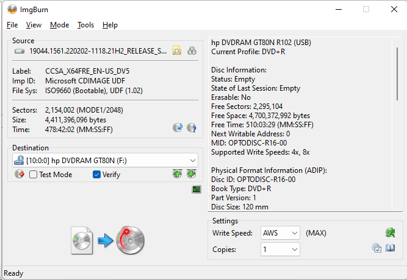This screenshot has height=280, width=407.
Task: Click the open book icon in Settings
Action: (391, 248)
